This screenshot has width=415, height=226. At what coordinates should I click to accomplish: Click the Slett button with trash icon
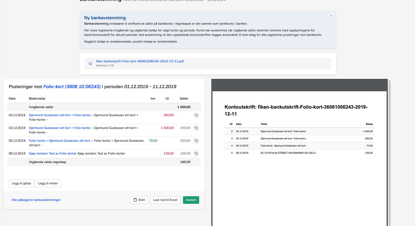pos(139,200)
